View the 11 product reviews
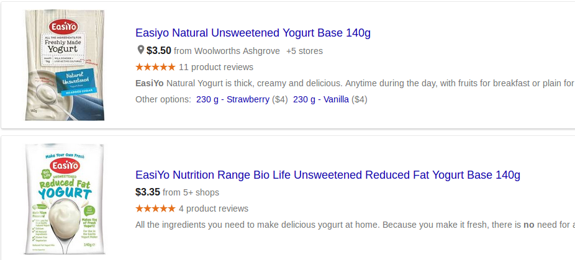This screenshot has width=575, height=260. [216, 67]
